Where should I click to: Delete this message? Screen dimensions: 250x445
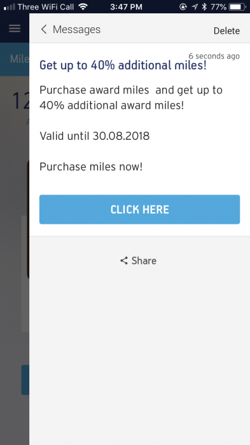tap(226, 31)
